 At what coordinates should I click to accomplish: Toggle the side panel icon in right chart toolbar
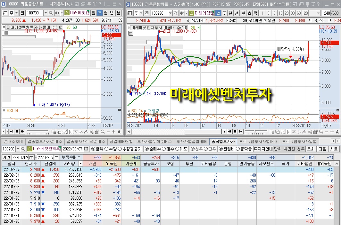tap(129, 13)
